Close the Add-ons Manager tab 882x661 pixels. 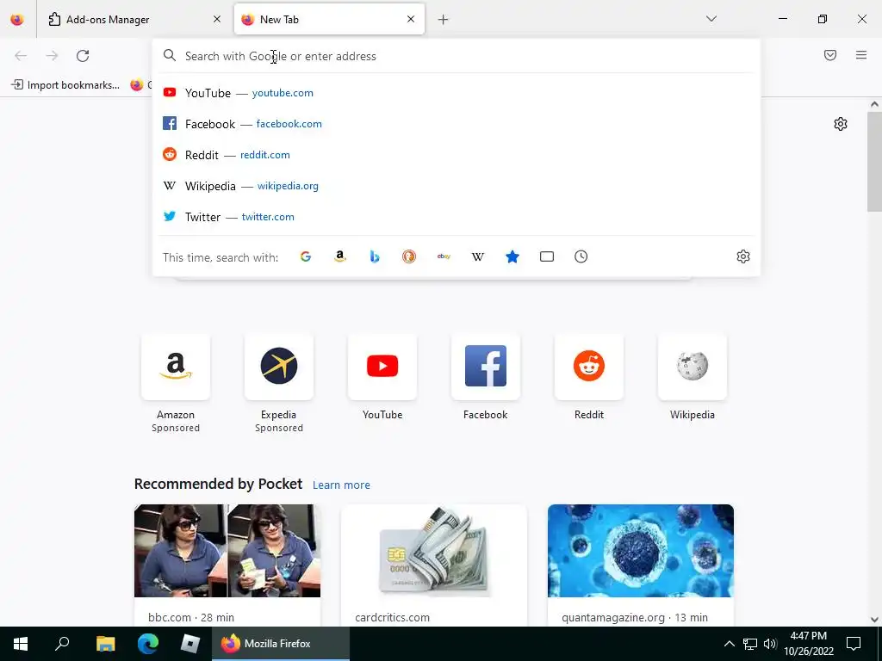pos(217,19)
